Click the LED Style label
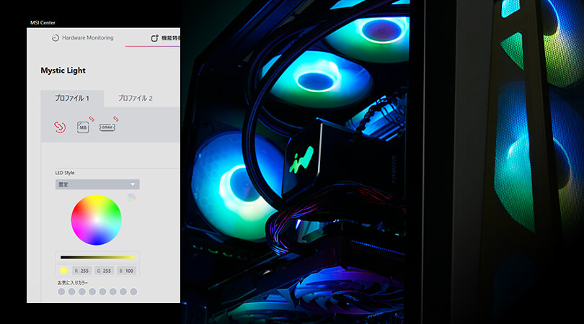584x324 pixels. (65, 173)
